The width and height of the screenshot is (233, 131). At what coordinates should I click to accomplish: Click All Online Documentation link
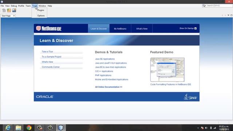(x=108, y=87)
